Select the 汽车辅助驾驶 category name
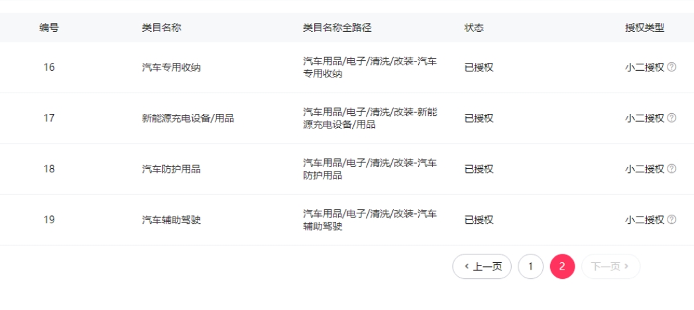This screenshot has height=310, width=694. (x=171, y=220)
